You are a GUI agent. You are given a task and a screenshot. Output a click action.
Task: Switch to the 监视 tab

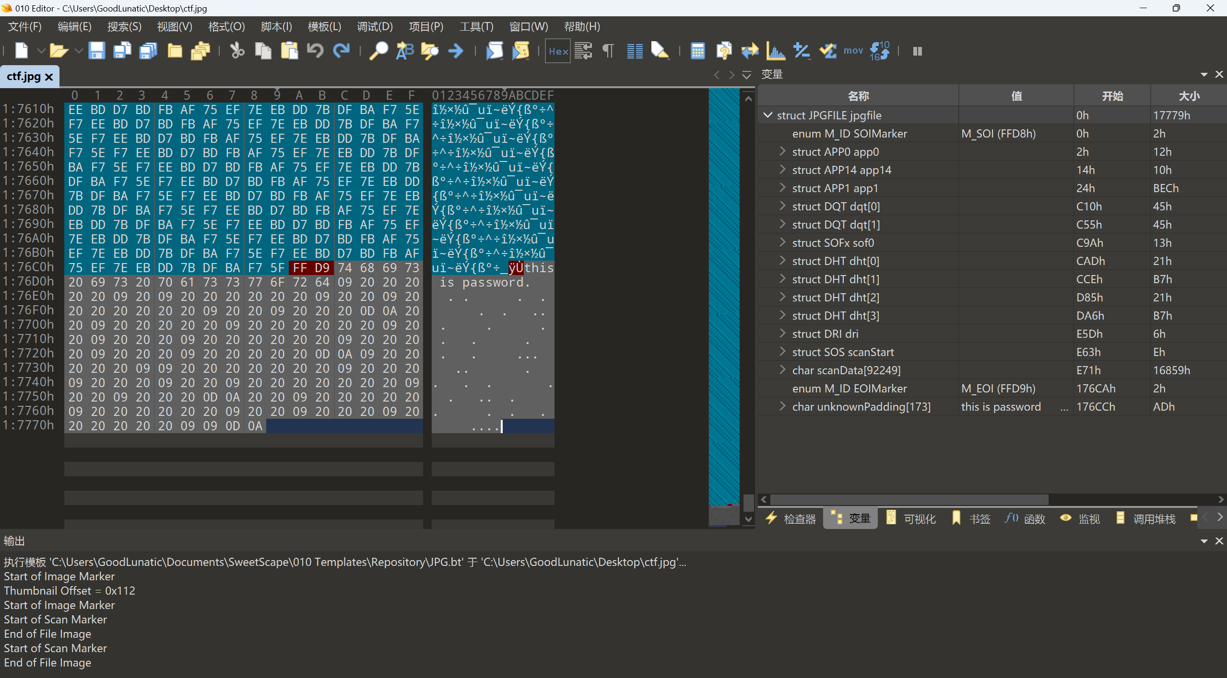pyautogui.click(x=1080, y=519)
